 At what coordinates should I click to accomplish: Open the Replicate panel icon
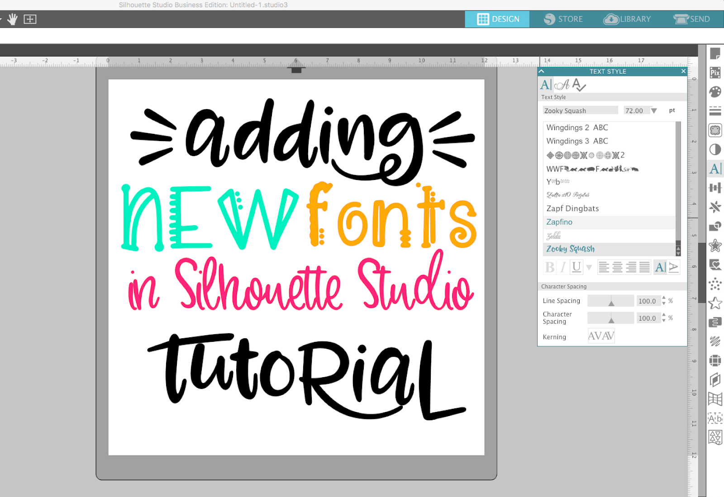coord(715,207)
